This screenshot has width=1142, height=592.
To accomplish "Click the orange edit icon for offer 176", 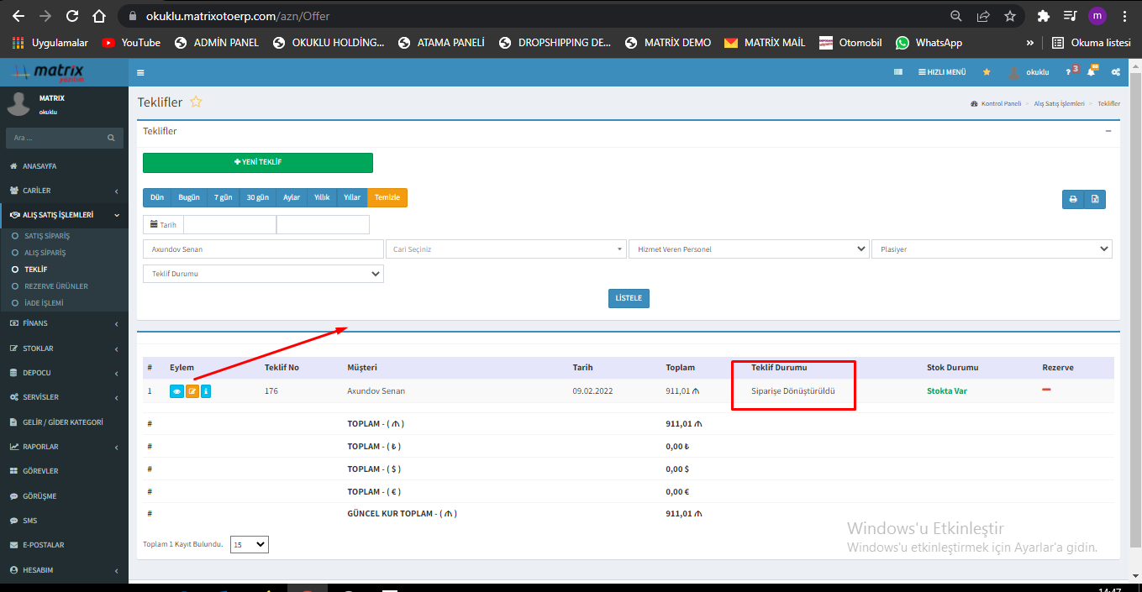I will pyautogui.click(x=192, y=391).
